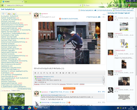Open Astreya777 entry dated 20:49
Viewport: 137px width, 110px height.
119,33
